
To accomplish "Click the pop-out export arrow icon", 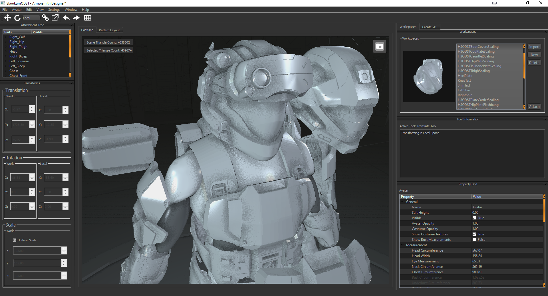I will [55, 18].
